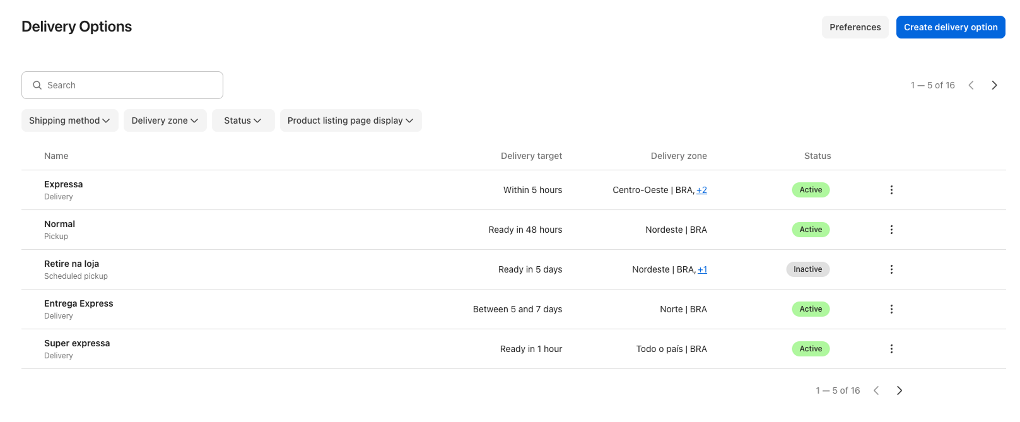Viewport: 1020px width, 422px height.
Task: Click top previous page arrow
Action: click(x=971, y=85)
